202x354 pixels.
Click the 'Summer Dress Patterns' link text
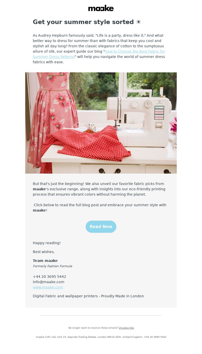click(x=54, y=57)
